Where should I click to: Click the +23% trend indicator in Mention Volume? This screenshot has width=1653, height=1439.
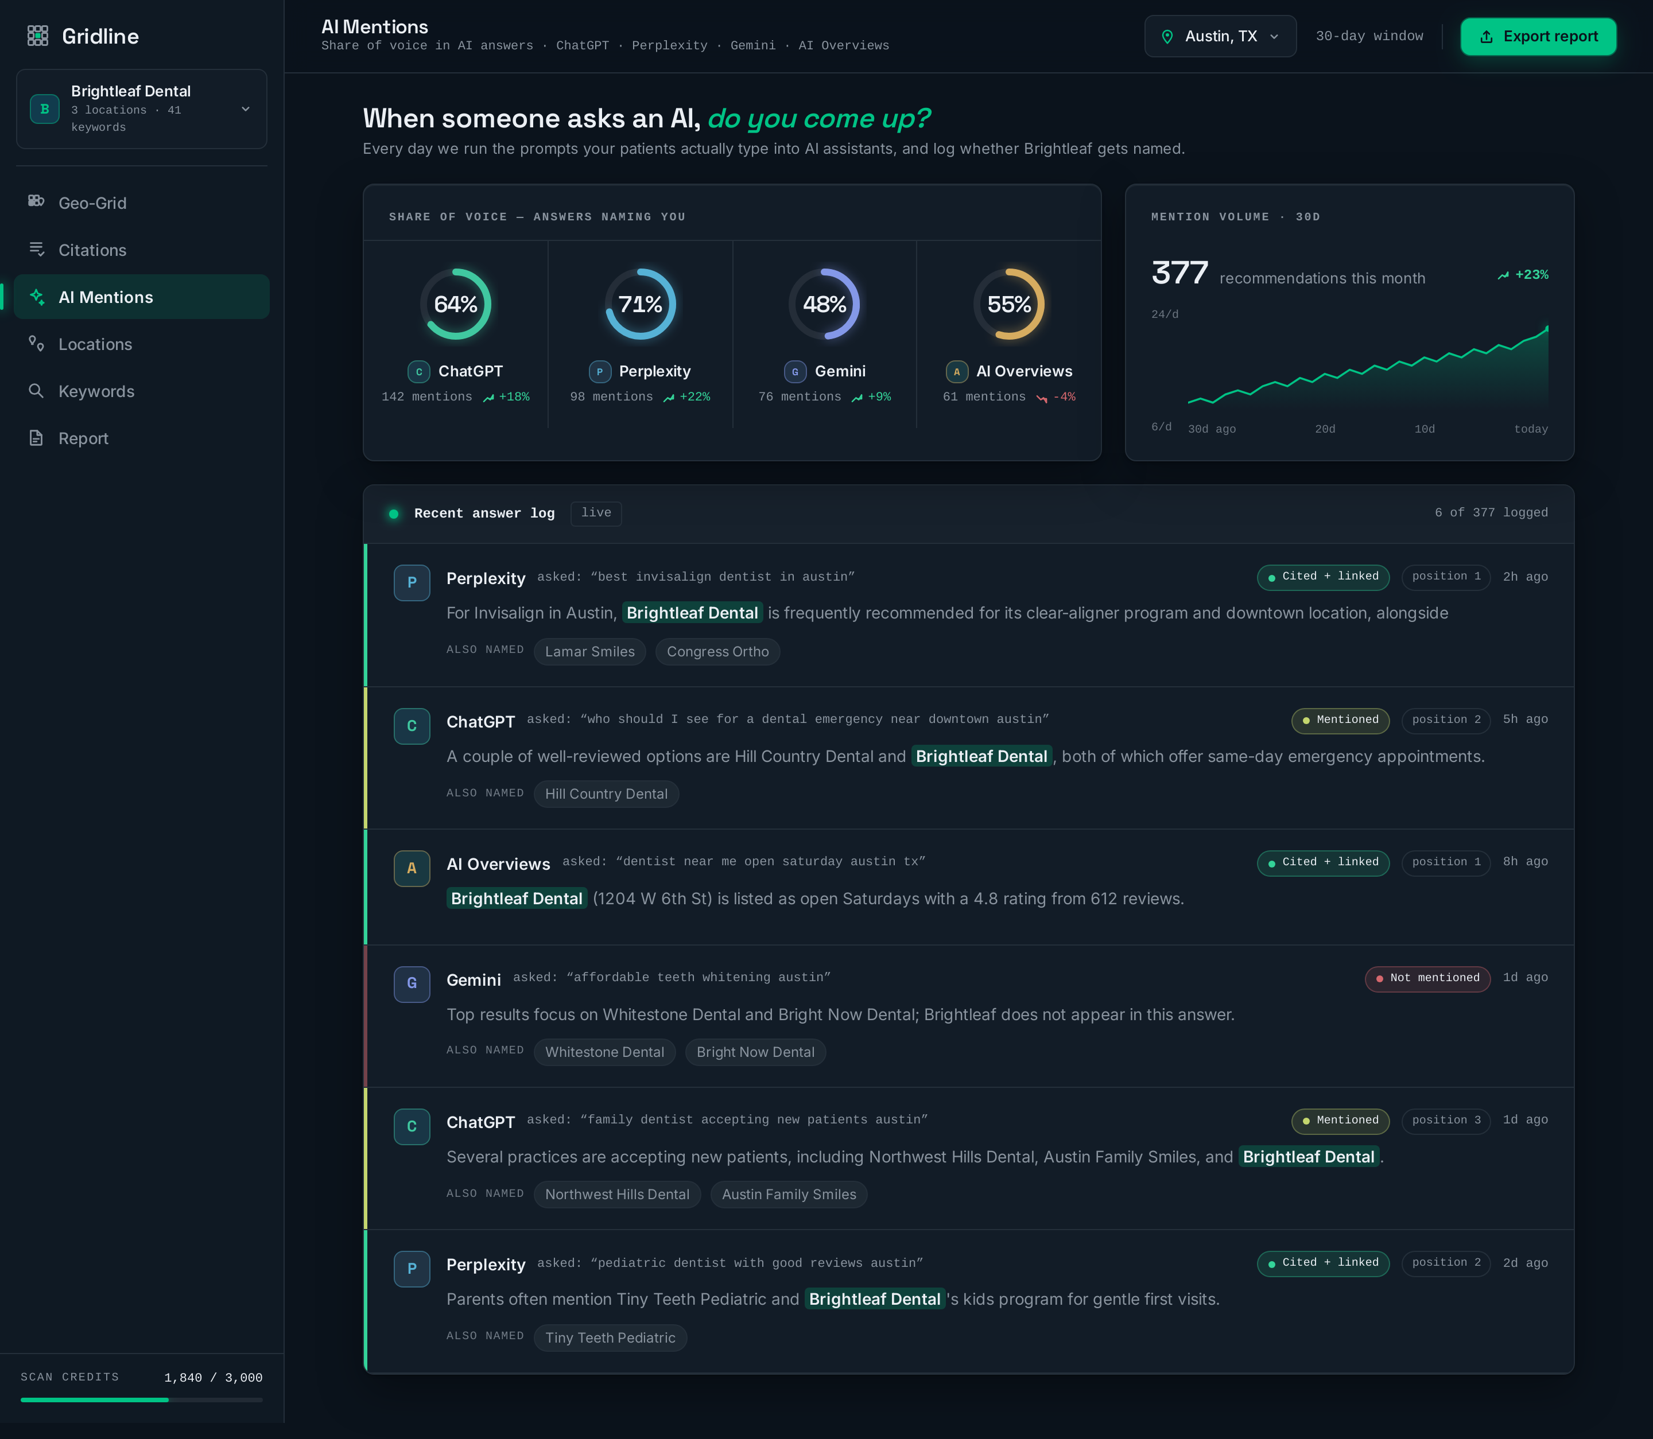[x=1523, y=275]
